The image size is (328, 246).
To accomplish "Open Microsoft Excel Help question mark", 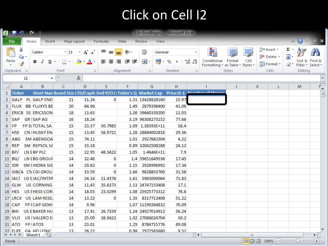I will [300, 41].
